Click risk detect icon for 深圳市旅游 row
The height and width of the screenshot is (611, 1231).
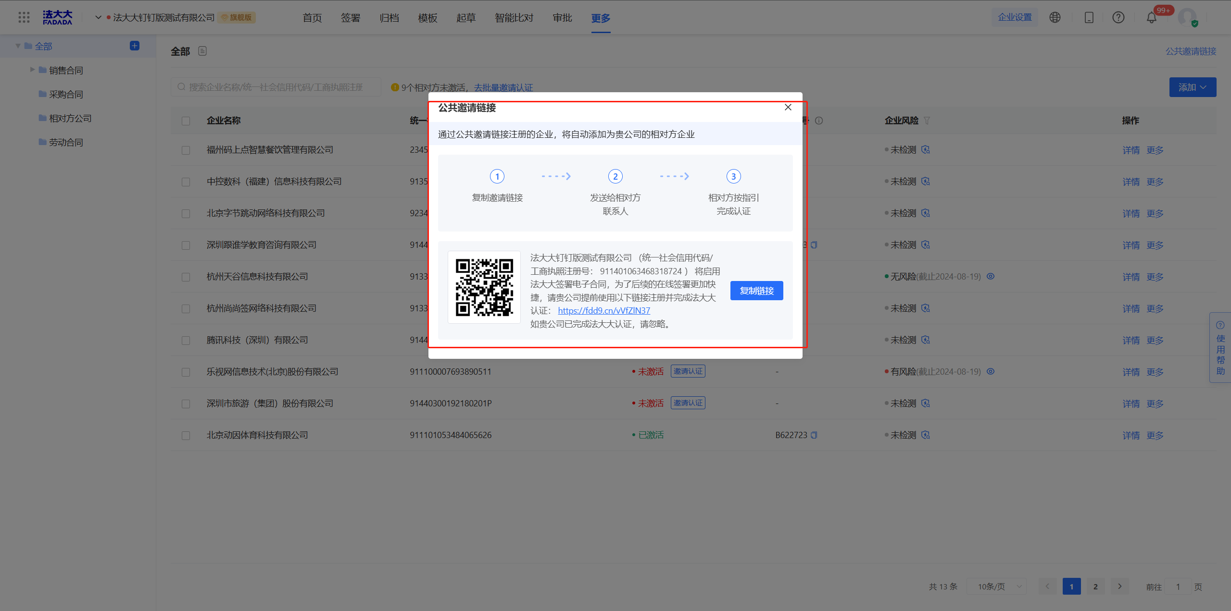pyautogui.click(x=926, y=403)
